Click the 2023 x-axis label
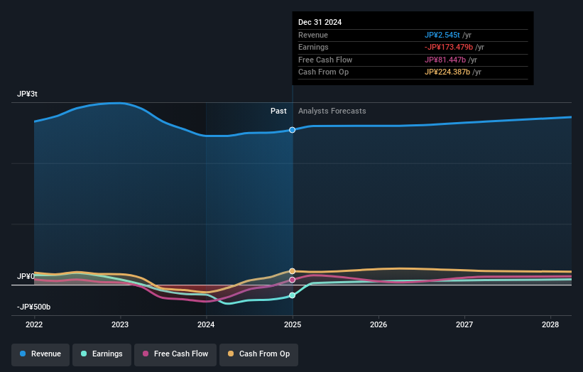 (x=120, y=324)
